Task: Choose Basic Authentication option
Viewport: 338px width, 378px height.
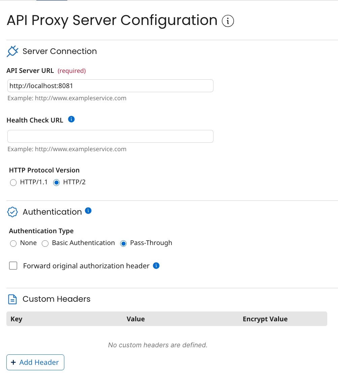Action: [x=45, y=243]
